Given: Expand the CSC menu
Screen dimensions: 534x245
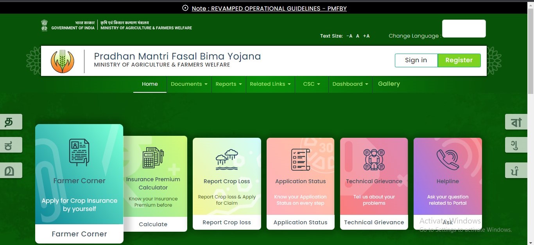Looking at the screenshot, I should [x=312, y=84].
